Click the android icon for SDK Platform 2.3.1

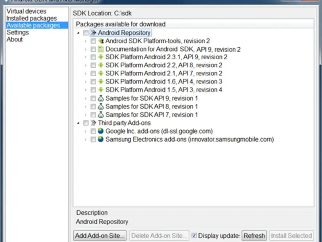tap(101, 57)
